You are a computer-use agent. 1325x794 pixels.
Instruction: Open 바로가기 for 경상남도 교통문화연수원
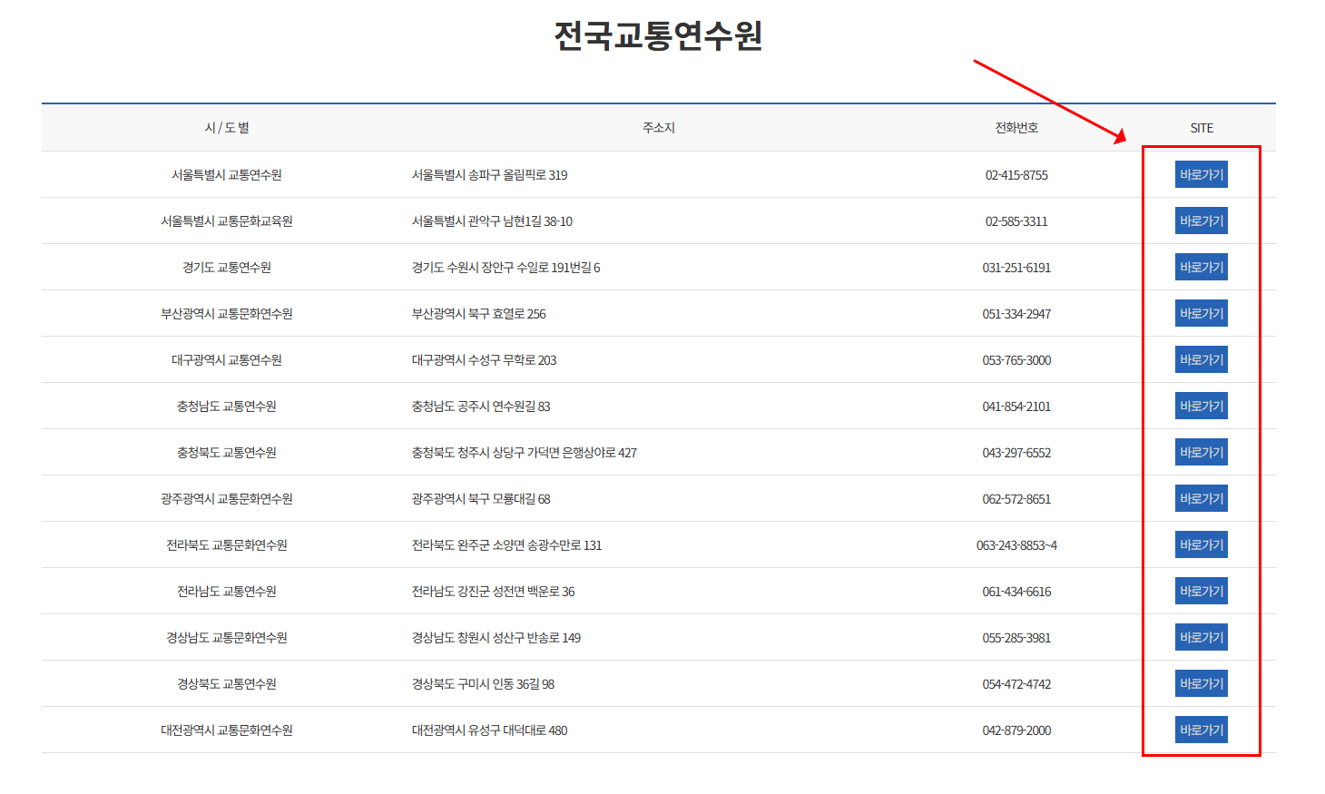1201,637
